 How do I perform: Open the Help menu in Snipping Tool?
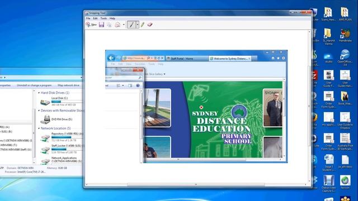(112, 18)
